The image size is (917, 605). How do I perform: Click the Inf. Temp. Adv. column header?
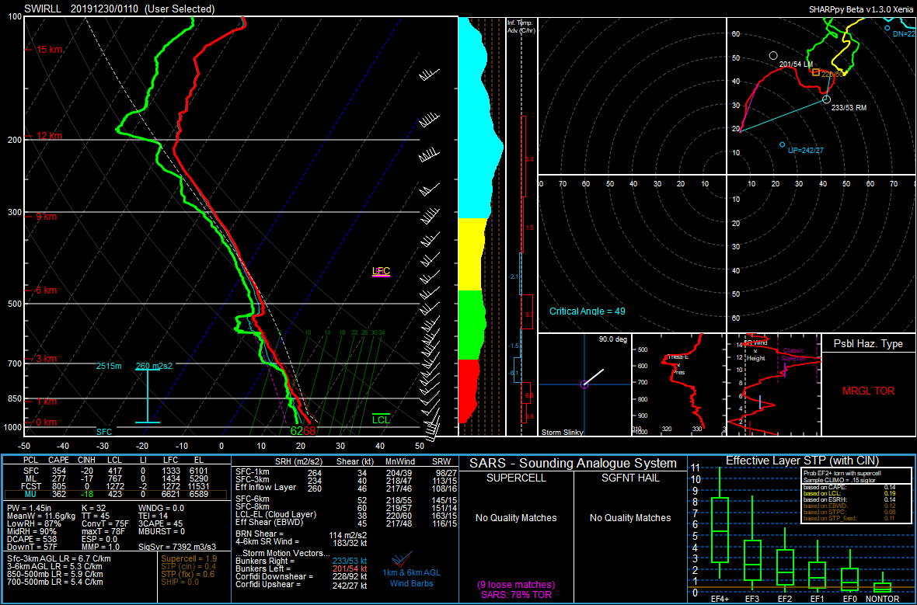[521, 26]
